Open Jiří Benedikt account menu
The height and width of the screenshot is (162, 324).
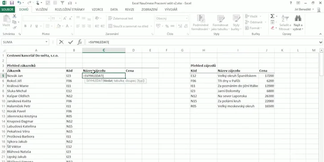click(304, 9)
